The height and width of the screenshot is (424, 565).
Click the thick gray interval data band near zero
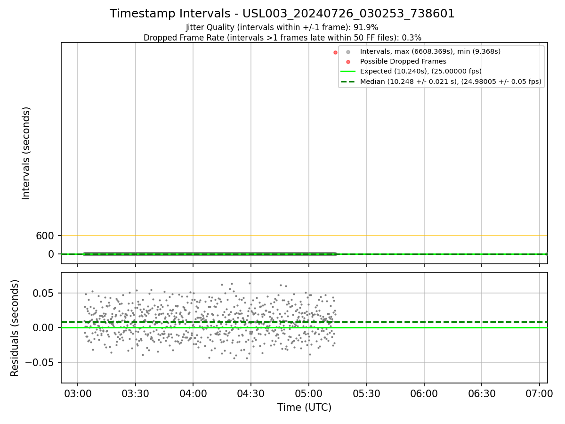210,254
